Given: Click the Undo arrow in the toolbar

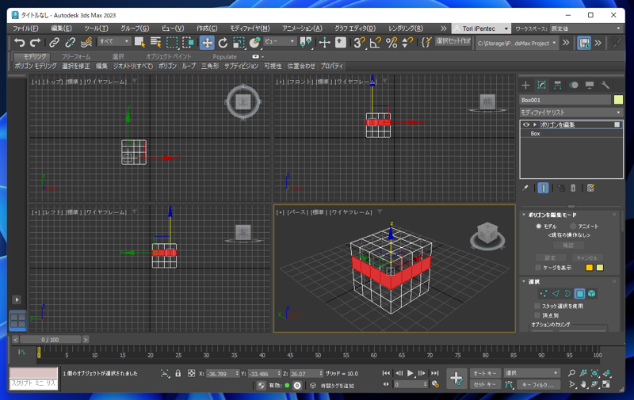Looking at the screenshot, I should click(x=19, y=42).
